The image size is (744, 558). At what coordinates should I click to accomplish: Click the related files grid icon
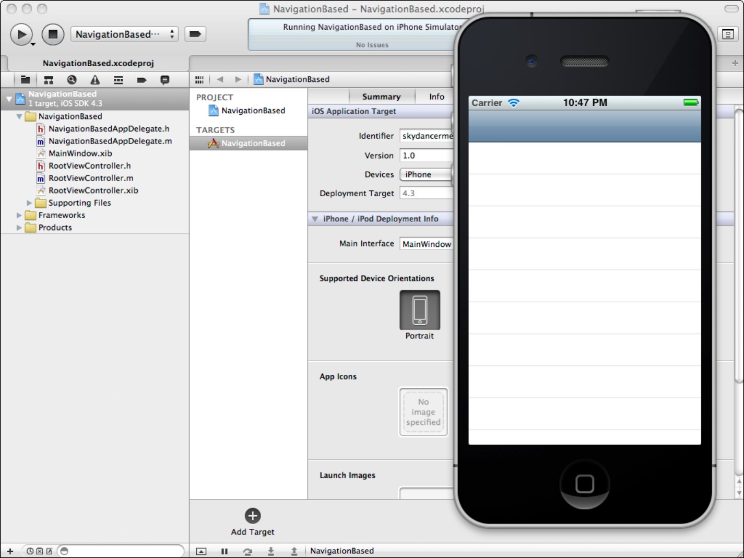point(199,79)
